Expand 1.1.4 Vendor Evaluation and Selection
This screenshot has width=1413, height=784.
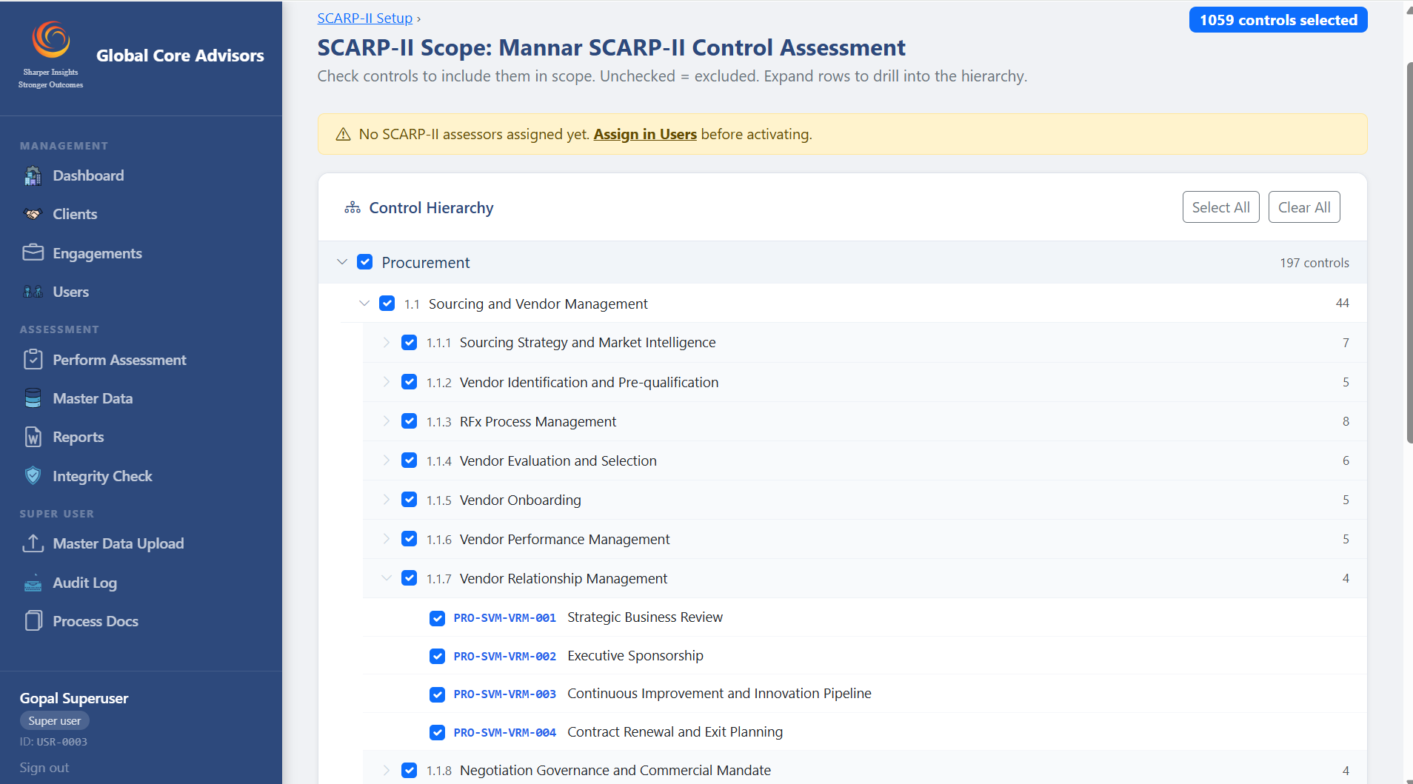click(x=387, y=460)
